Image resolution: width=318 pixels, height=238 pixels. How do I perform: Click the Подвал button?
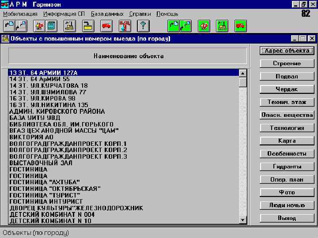[287, 77]
